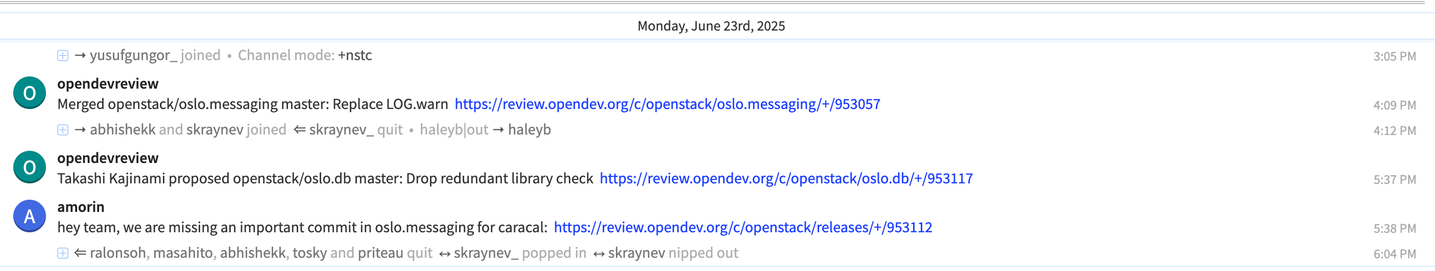
Task: Click the priteau nickname in quit row
Action: [380, 253]
